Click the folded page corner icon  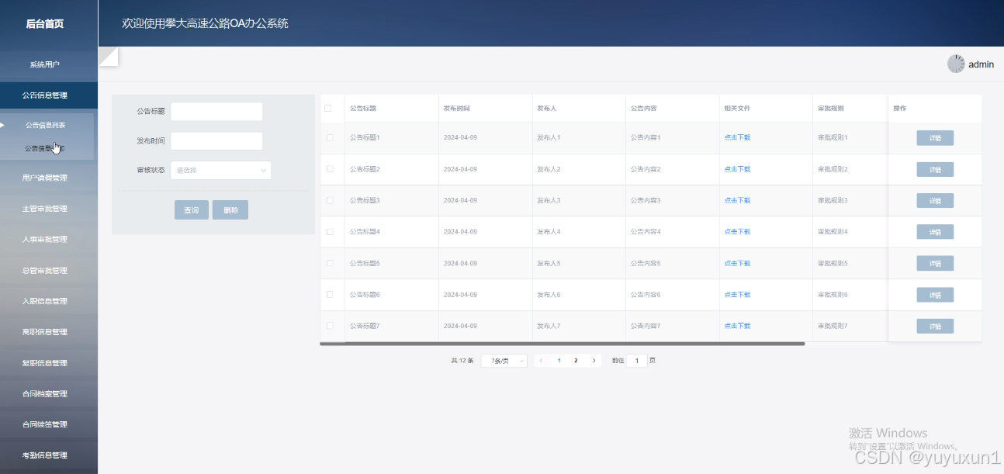[108, 57]
